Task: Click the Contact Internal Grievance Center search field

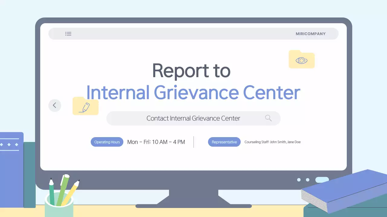Action: coord(193,118)
